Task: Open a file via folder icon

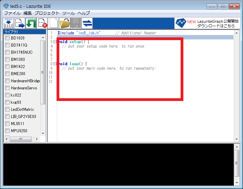Action: point(65,23)
